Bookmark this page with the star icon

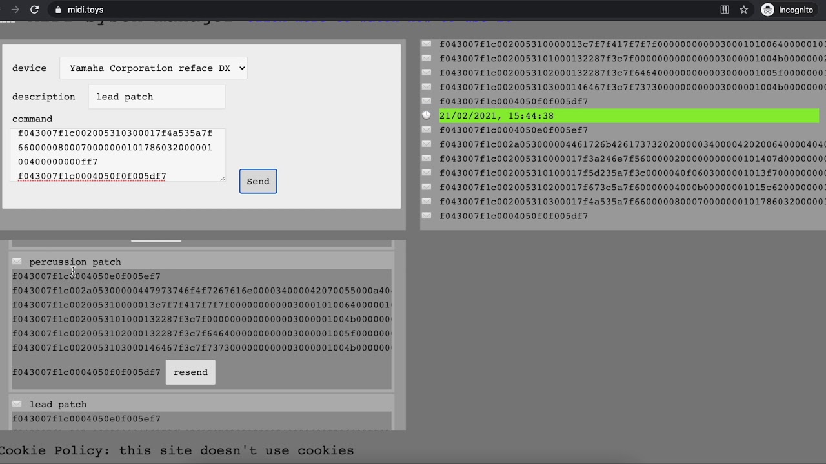point(743,10)
